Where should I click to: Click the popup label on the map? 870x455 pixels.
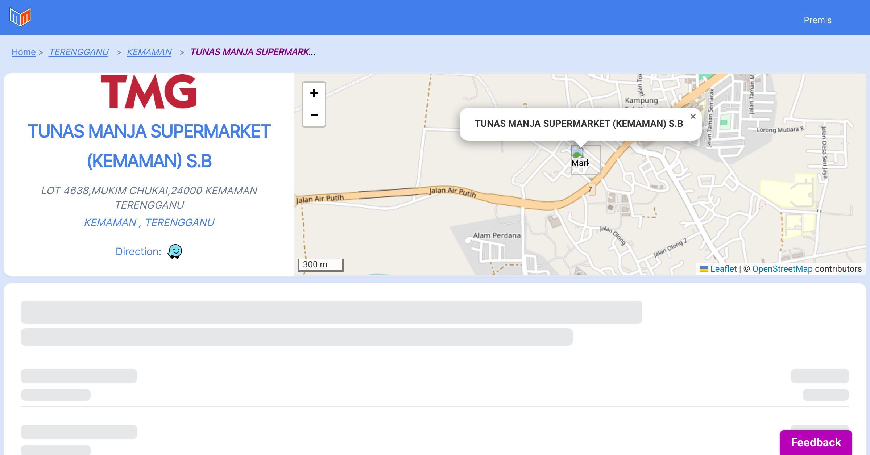coord(579,124)
